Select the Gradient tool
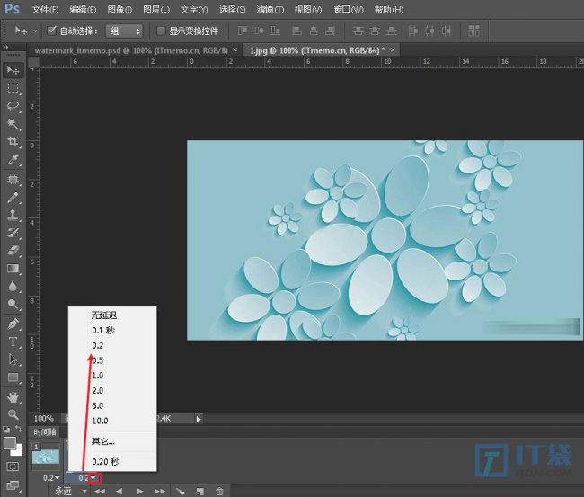This screenshot has width=584, height=497. (x=13, y=269)
